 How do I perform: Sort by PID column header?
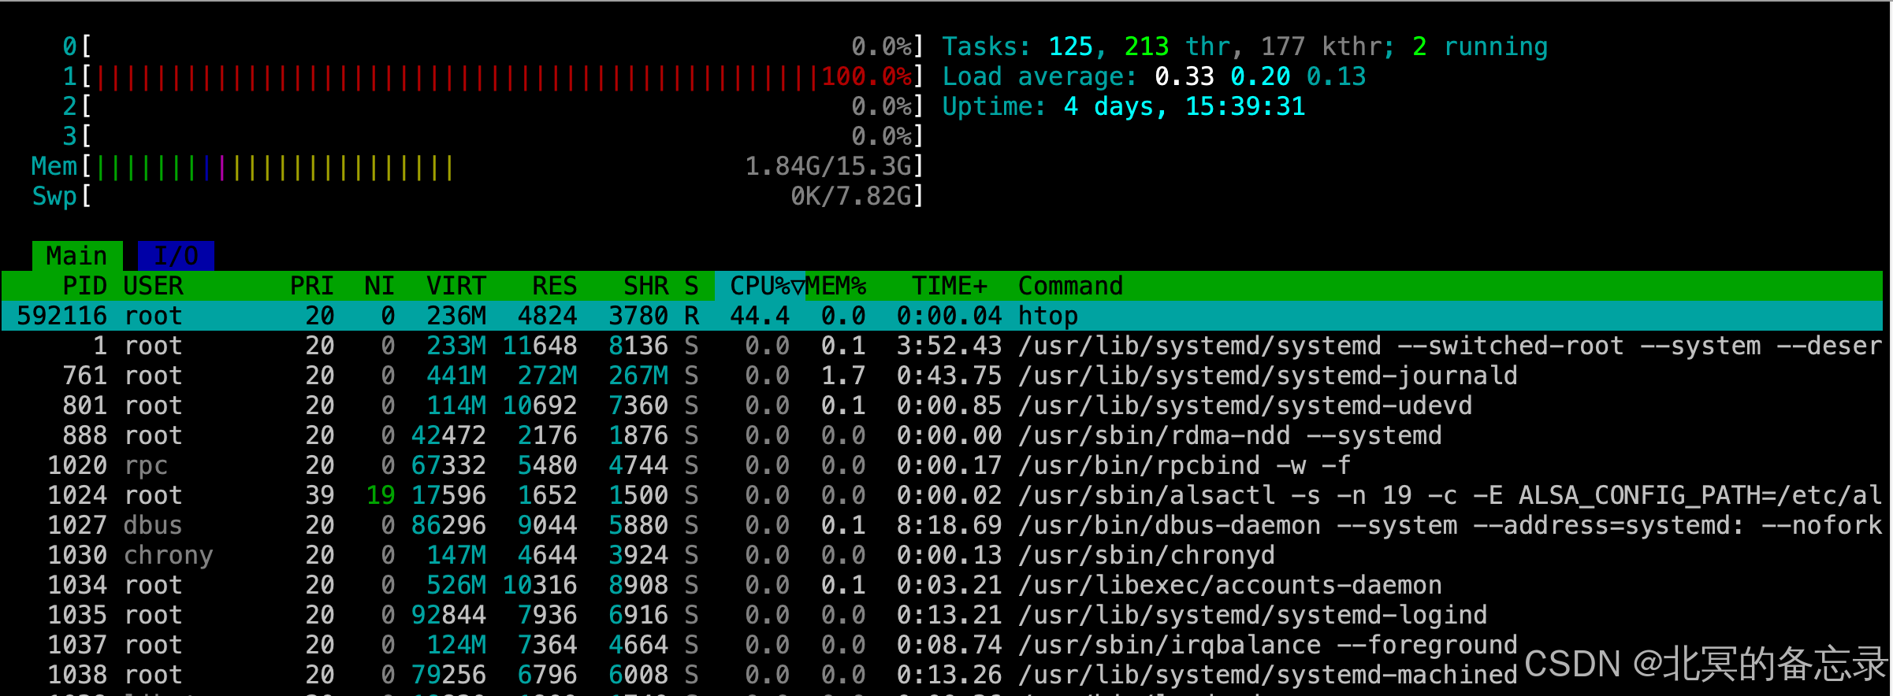84,286
